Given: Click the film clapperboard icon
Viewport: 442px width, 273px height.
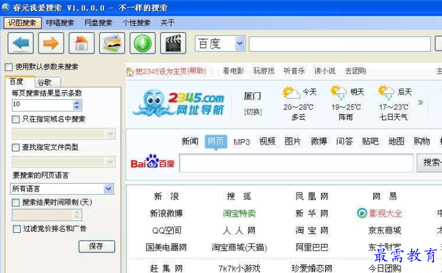Looking at the screenshot, I should [x=173, y=44].
